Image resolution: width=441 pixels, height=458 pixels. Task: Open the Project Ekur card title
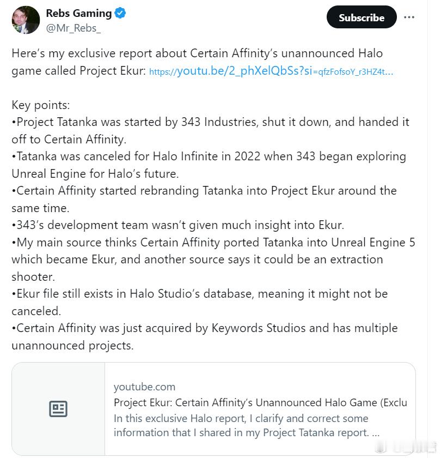pos(260,402)
